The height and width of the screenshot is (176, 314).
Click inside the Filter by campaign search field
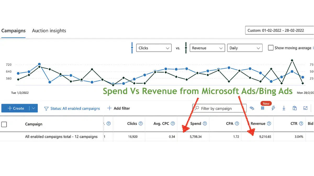coord(219,108)
